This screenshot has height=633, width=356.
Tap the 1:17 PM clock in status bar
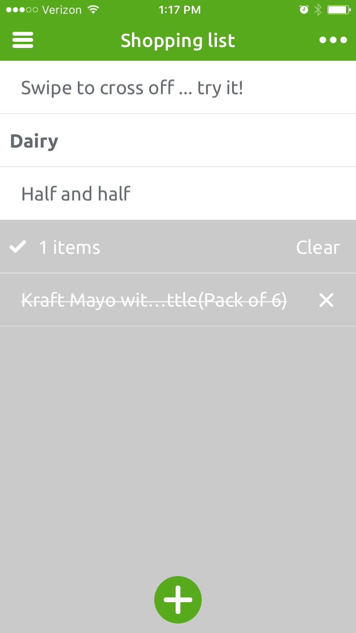click(179, 9)
